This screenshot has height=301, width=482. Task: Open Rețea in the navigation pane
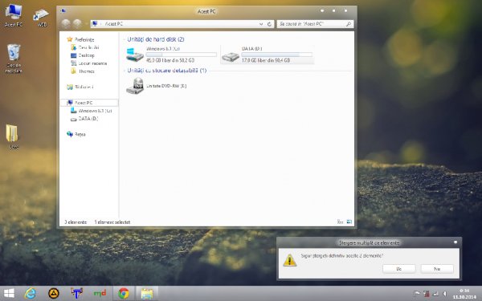click(76, 134)
